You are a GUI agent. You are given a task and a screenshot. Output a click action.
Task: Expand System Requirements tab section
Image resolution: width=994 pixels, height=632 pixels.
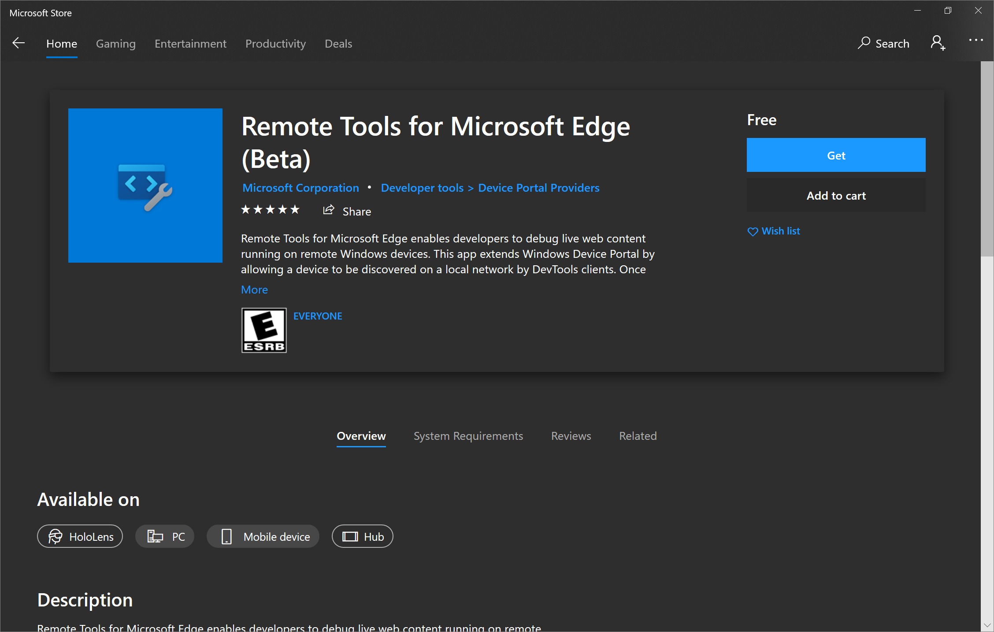click(x=468, y=435)
